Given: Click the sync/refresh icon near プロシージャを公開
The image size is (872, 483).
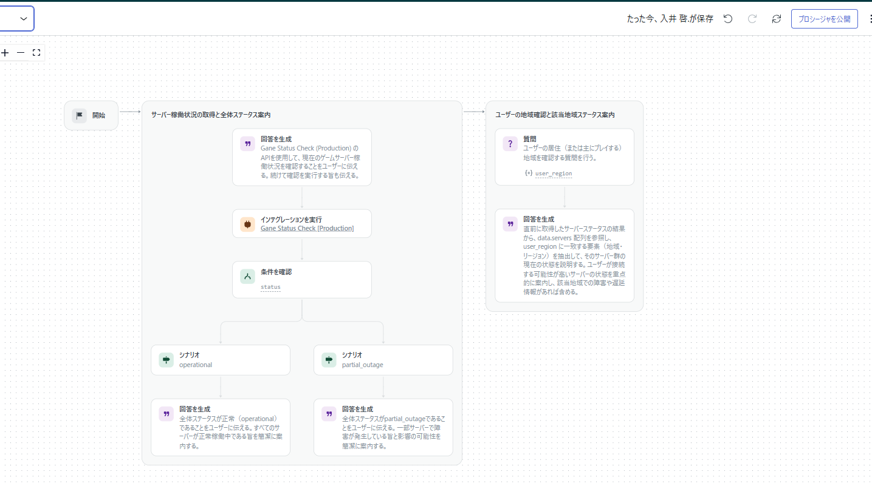Looking at the screenshot, I should pos(776,18).
